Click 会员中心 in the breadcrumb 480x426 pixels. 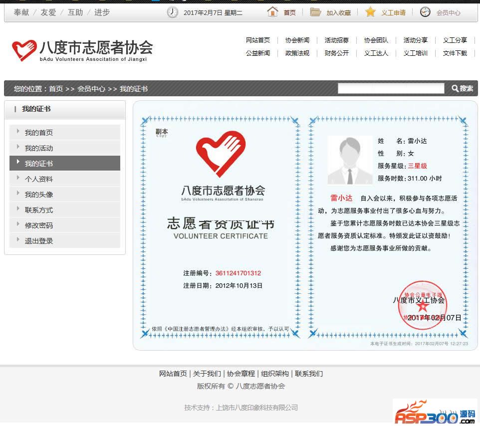point(91,89)
